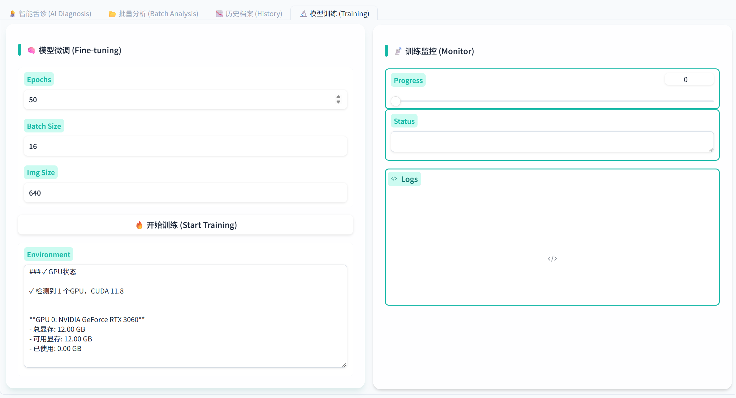The image size is (736, 398).
Task: Click the doctor icon on AI Diagnosis tab
Action: (12, 14)
